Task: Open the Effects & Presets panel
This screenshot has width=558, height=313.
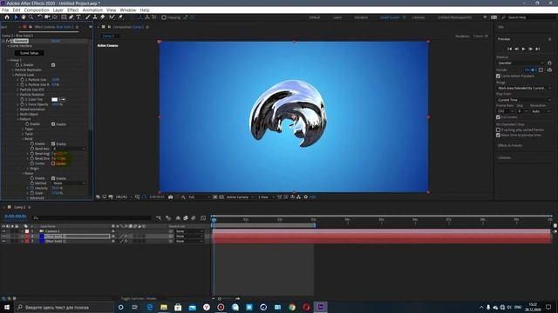Action: pyautogui.click(x=510, y=145)
